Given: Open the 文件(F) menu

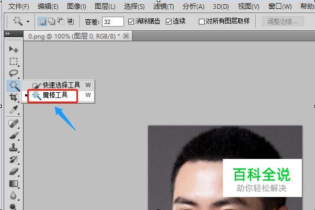Looking at the screenshot, I should [19, 7].
